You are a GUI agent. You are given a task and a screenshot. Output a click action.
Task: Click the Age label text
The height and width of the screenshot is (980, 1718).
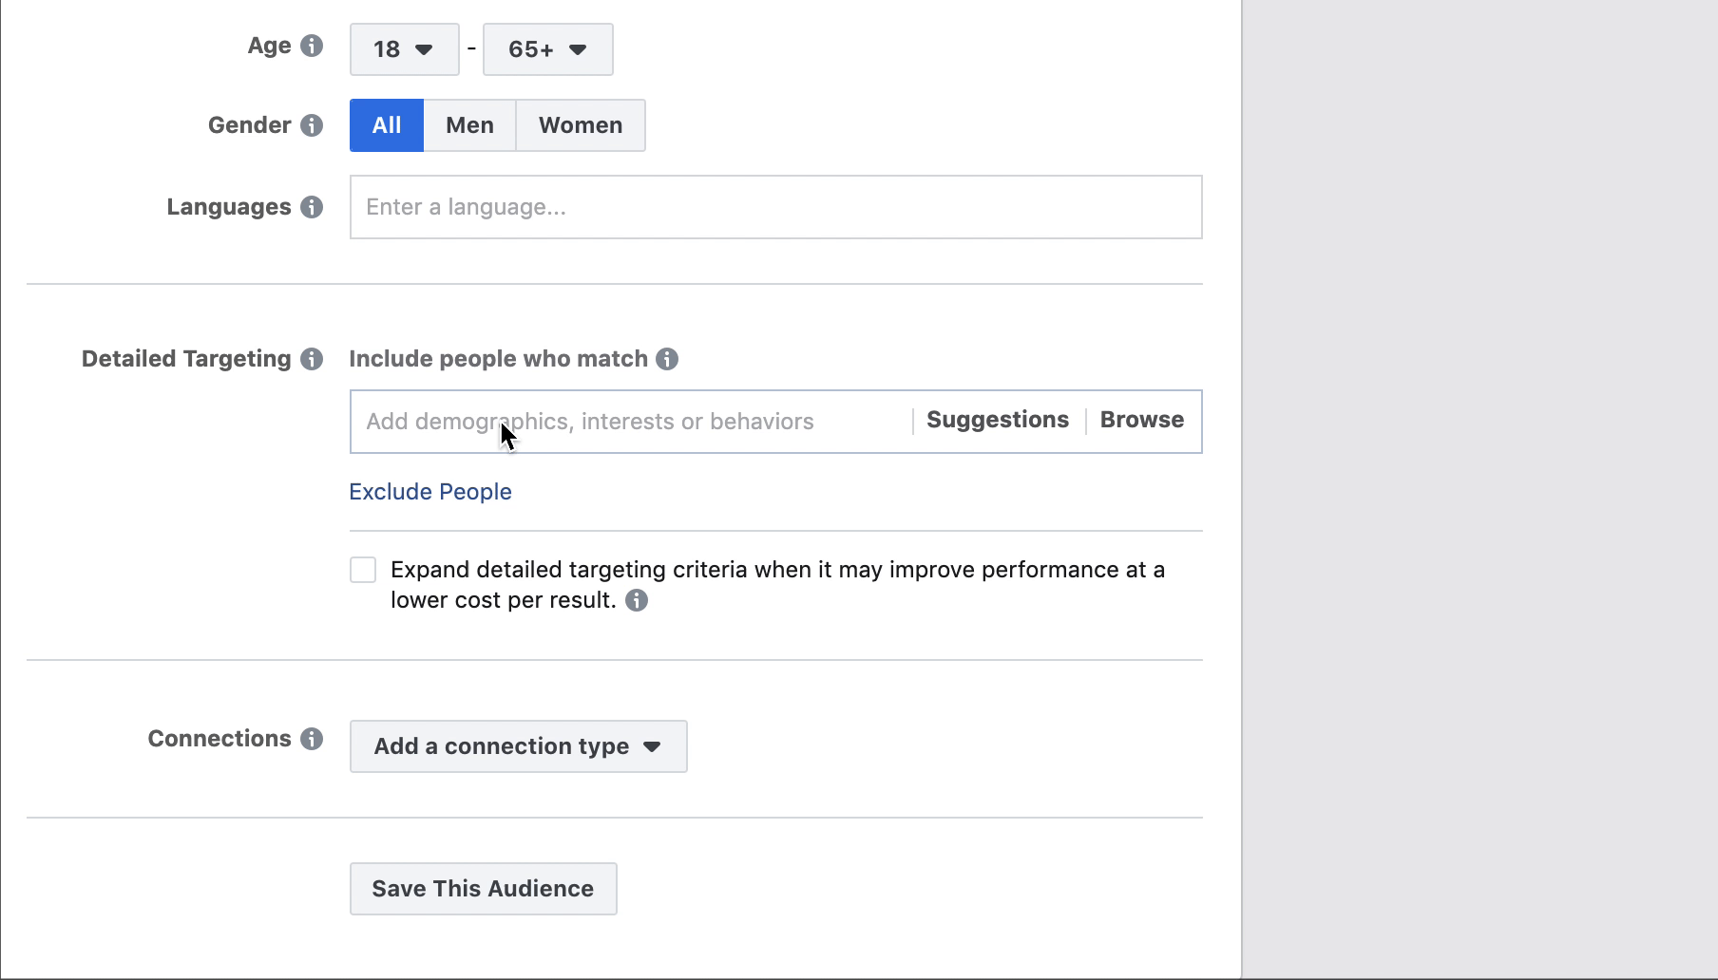point(270,46)
